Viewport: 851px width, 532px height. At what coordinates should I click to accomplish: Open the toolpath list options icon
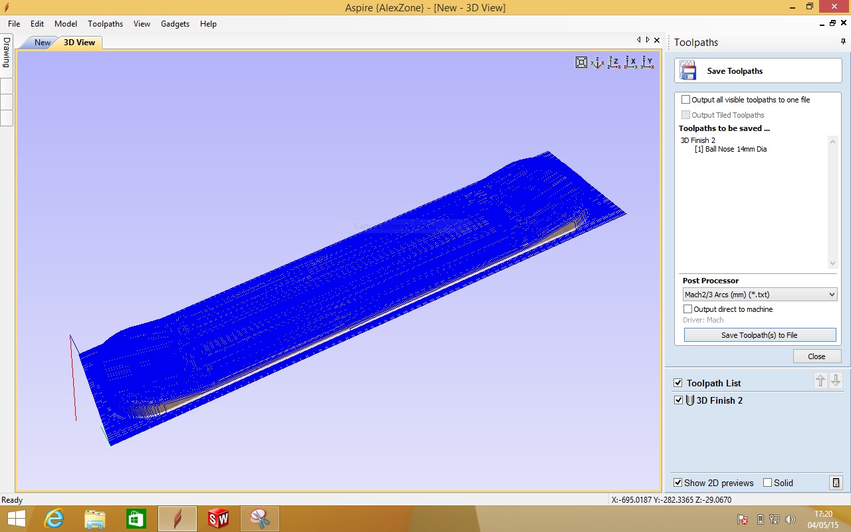[836, 483]
